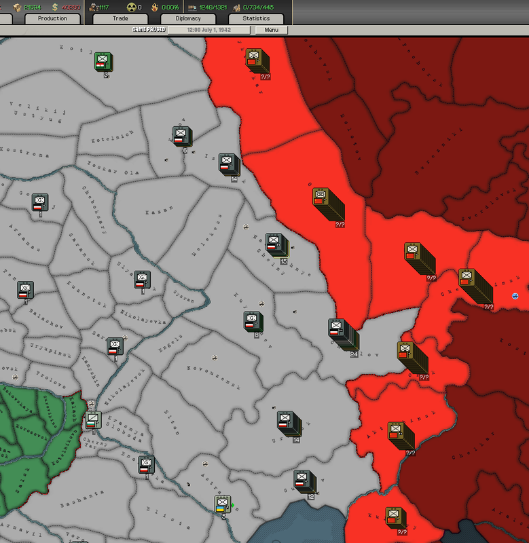The height and width of the screenshot is (543, 529).
Task: Select the German armor unit near Saratov
Action: tap(115, 346)
